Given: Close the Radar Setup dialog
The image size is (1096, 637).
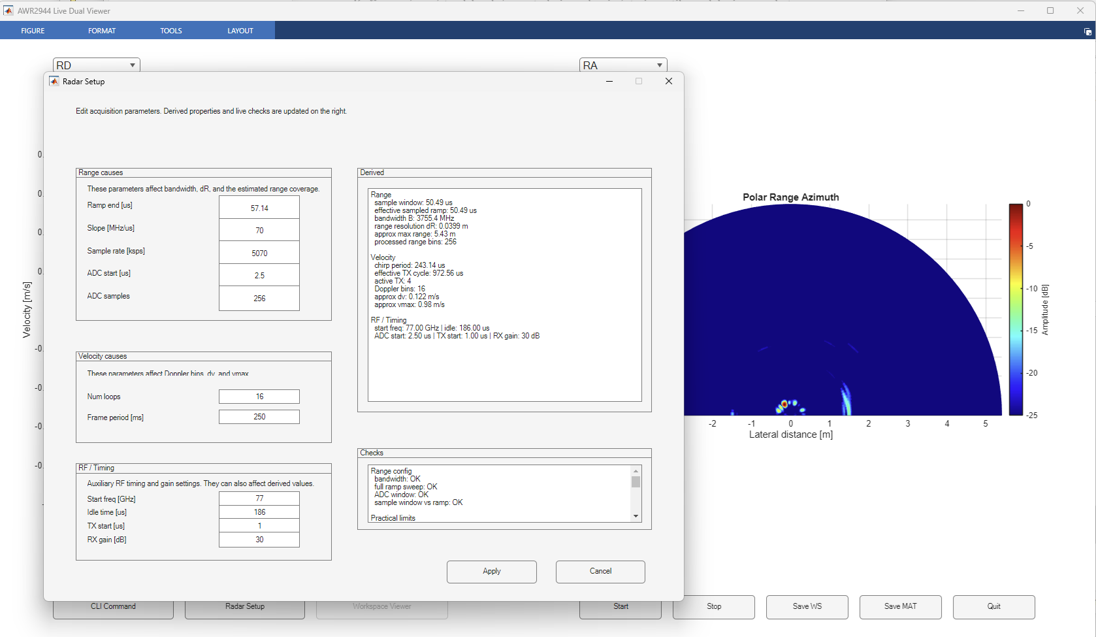Looking at the screenshot, I should click(669, 81).
